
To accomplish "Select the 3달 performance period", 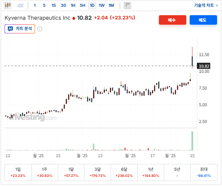I will 98,172.
